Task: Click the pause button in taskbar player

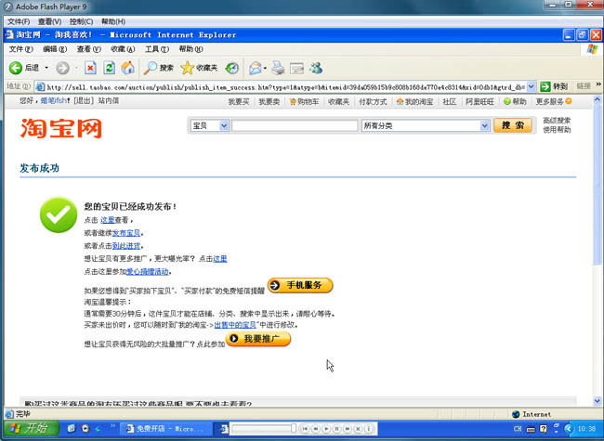Action: coord(336,428)
